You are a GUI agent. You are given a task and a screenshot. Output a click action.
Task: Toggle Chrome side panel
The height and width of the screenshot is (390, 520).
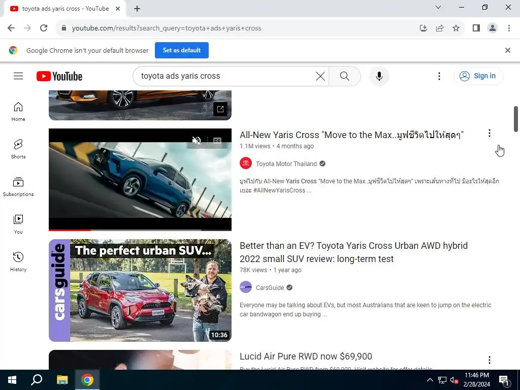(476, 28)
